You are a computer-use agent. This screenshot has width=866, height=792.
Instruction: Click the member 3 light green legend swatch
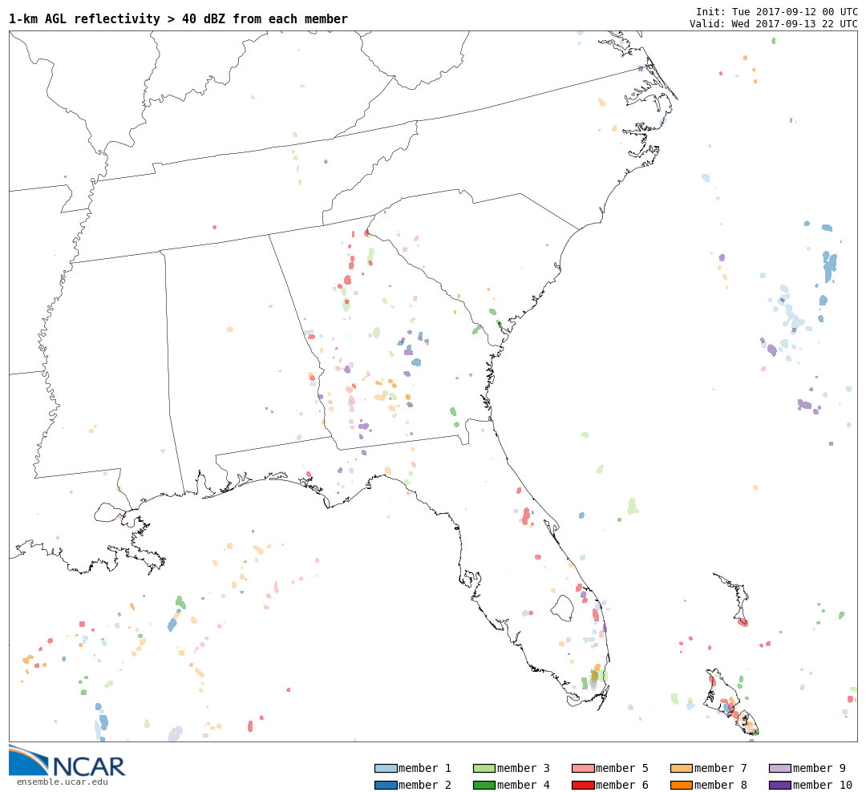tap(484, 768)
